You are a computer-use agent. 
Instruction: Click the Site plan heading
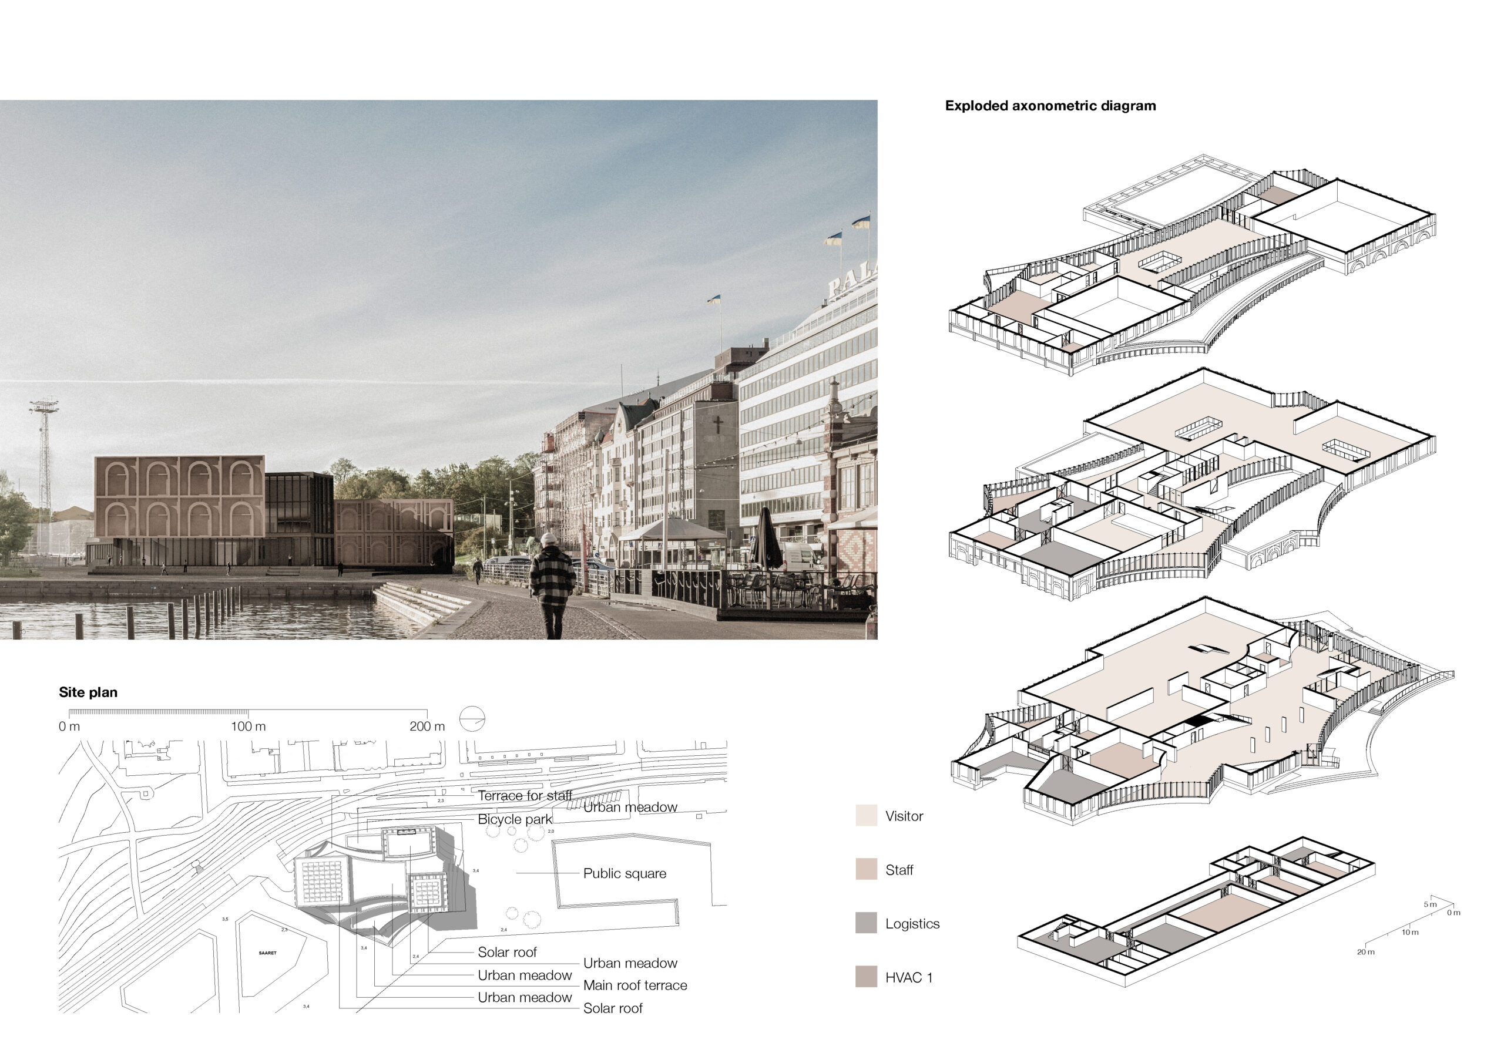pyautogui.click(x=88, y=692)
